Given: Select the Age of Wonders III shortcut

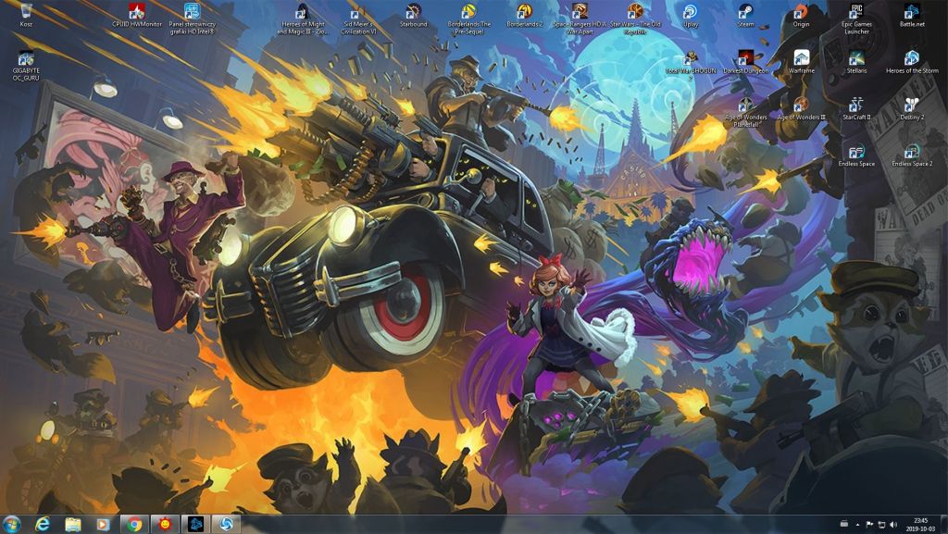Looking at the screenshot, I should 801,108.
